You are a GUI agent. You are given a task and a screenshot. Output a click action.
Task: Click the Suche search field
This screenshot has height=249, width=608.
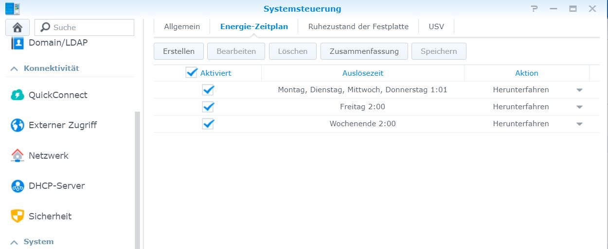[x=90, y=28]
